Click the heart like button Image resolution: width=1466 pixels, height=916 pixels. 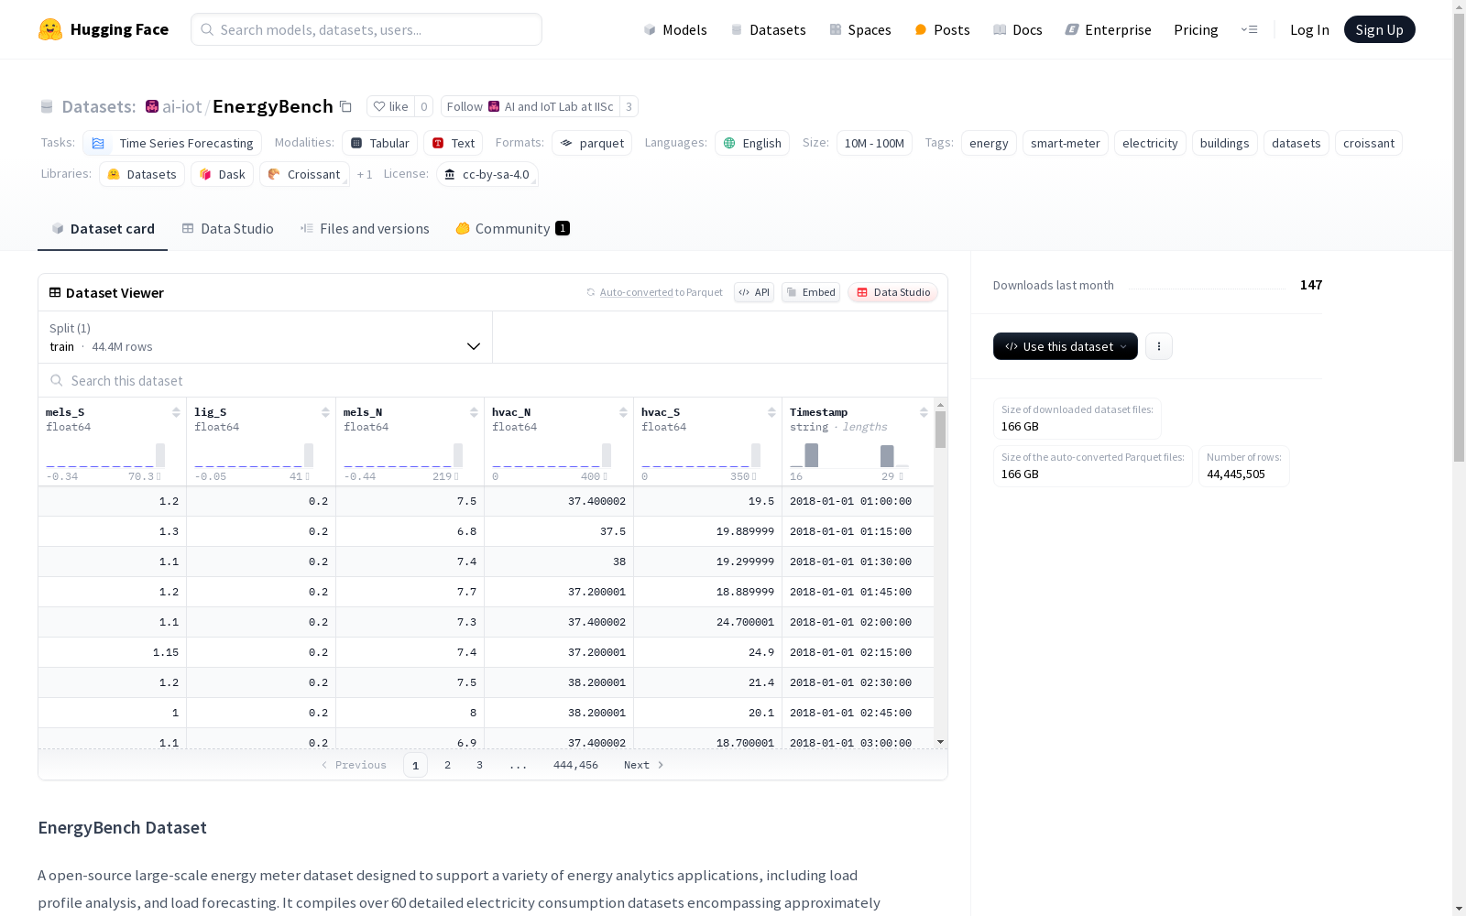(x=391, y=106)
